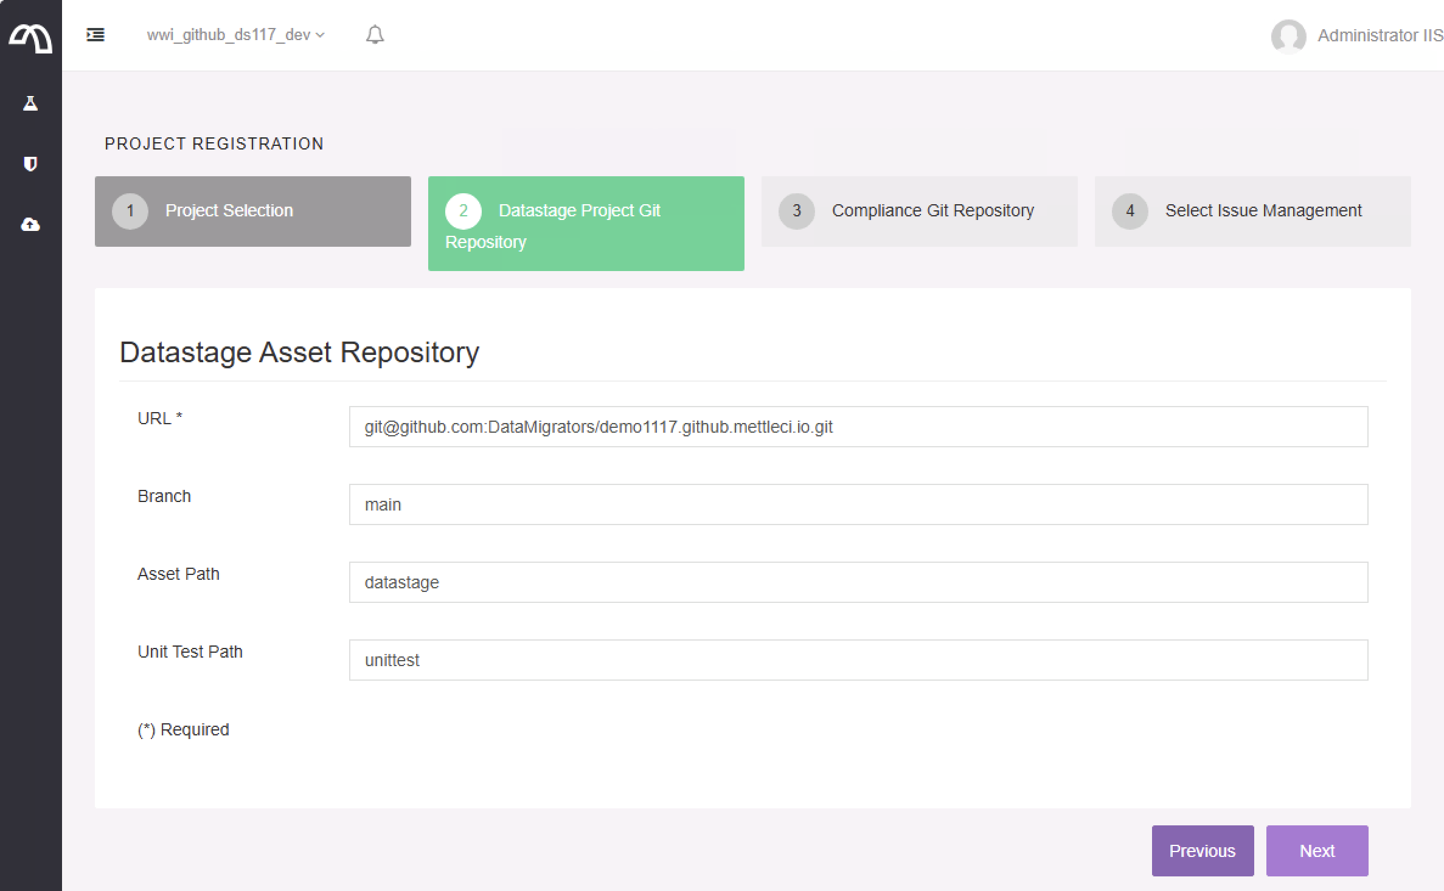Toggle the sidebar menu icon
Screen dimensions: 1444x891
click(95, 35)
